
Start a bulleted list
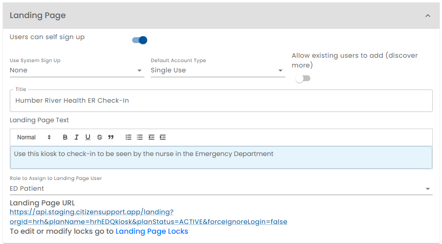point(140,137)
